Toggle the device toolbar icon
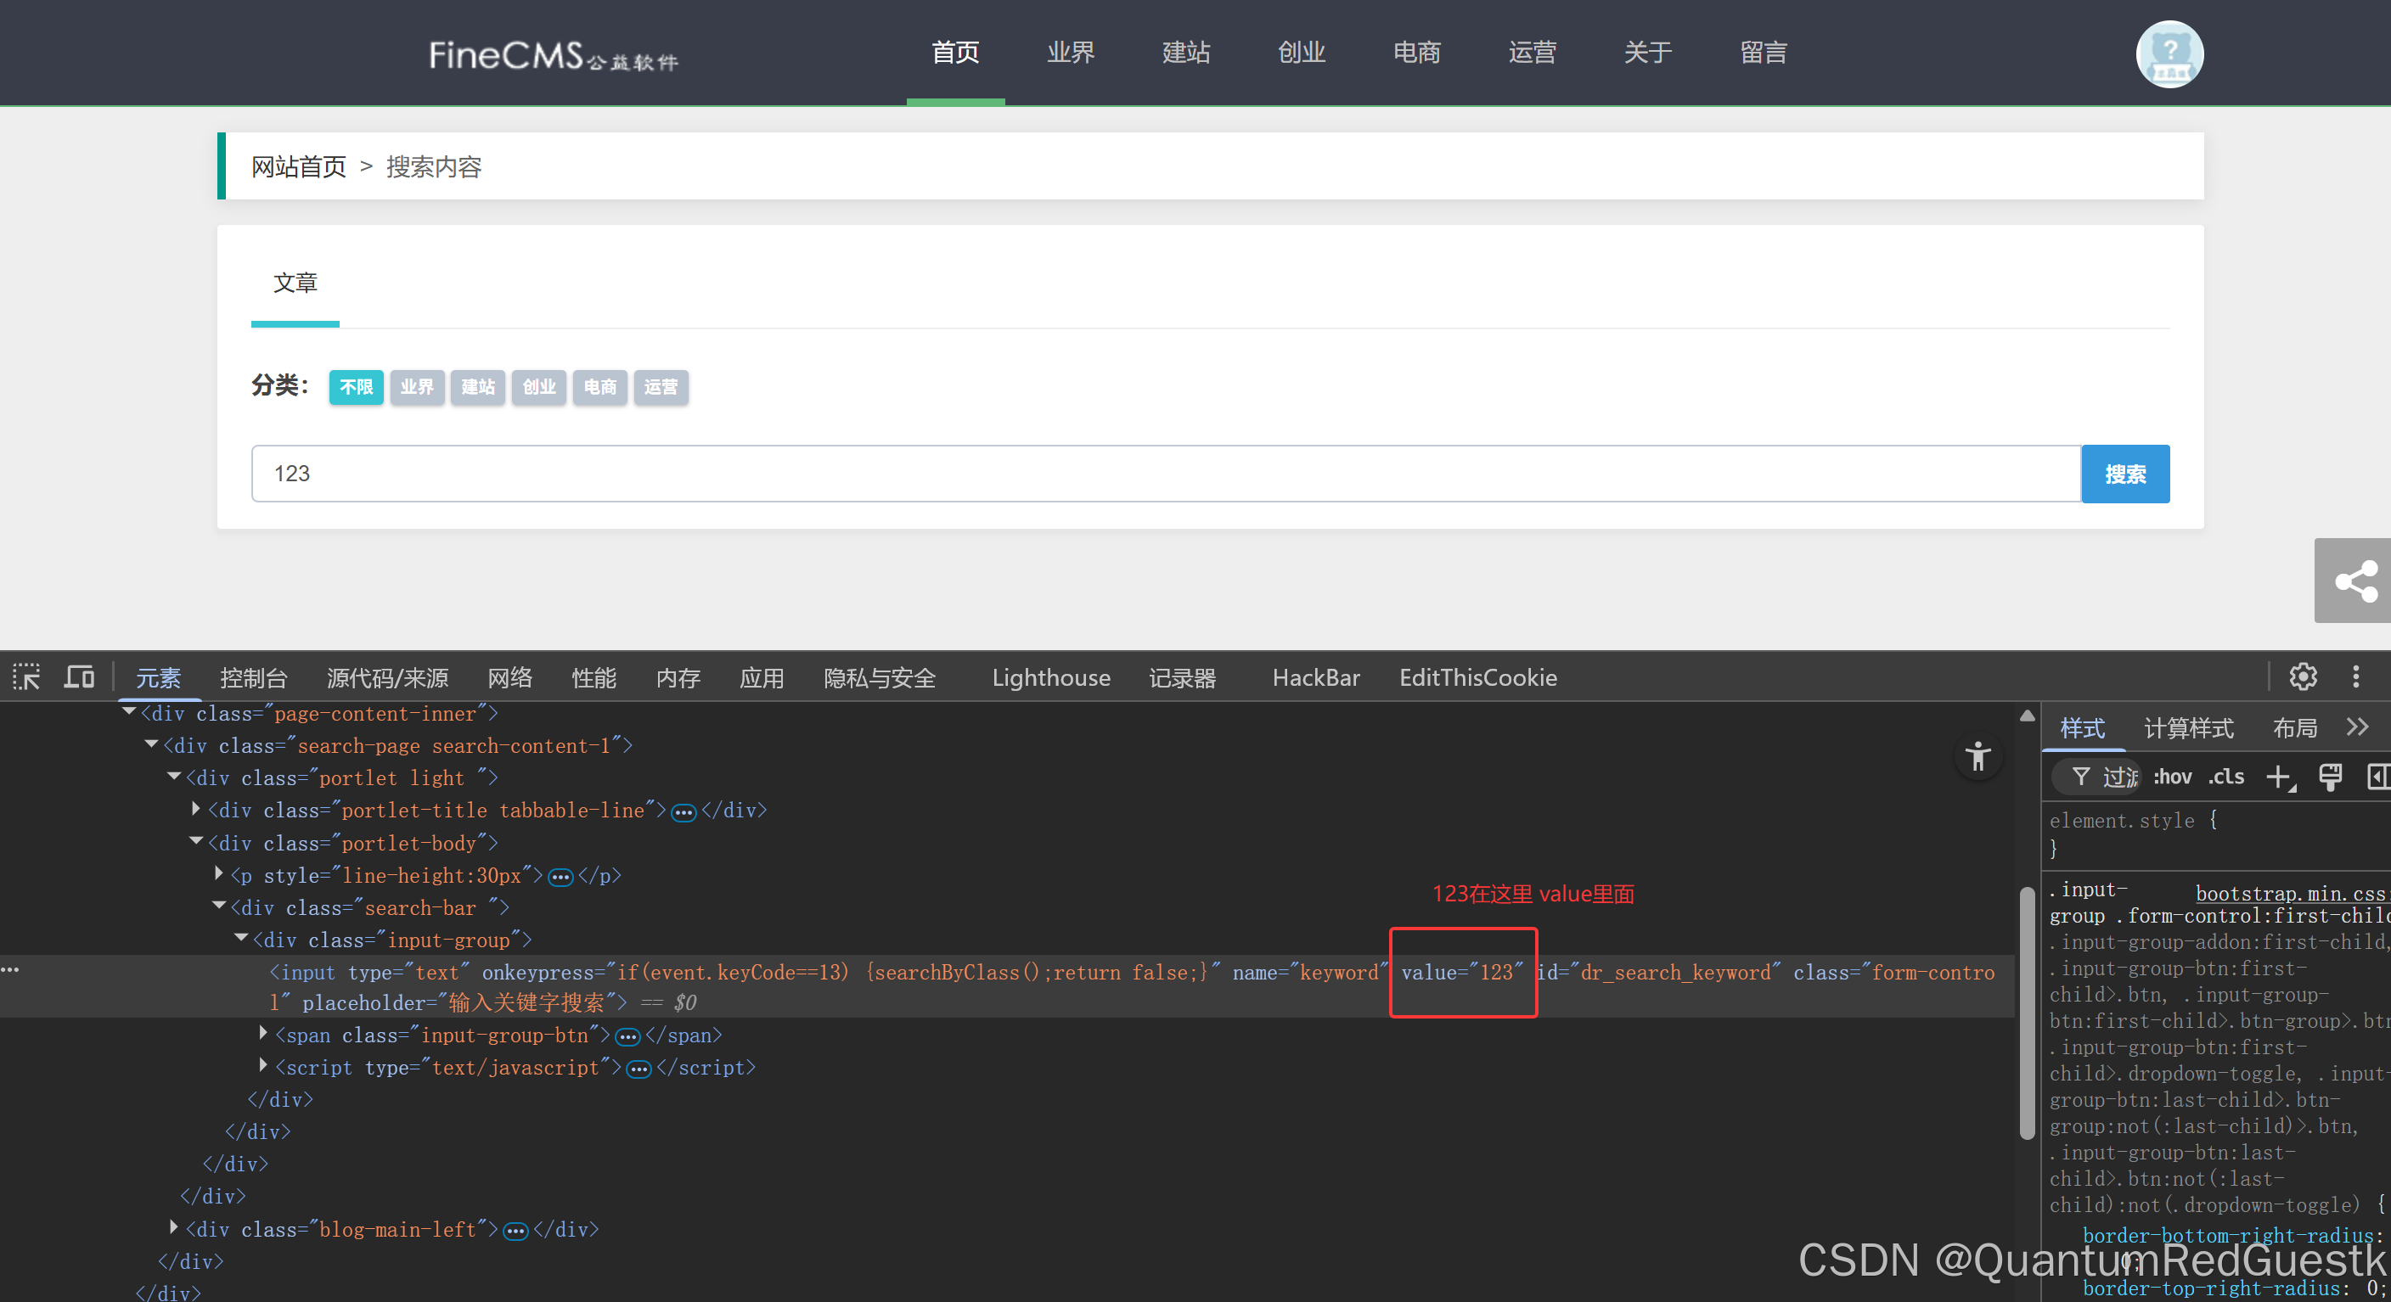 (x=79, y=677)
